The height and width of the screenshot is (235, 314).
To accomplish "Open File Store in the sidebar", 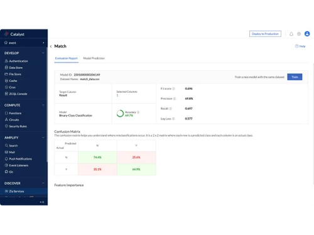I will (13, 74).
